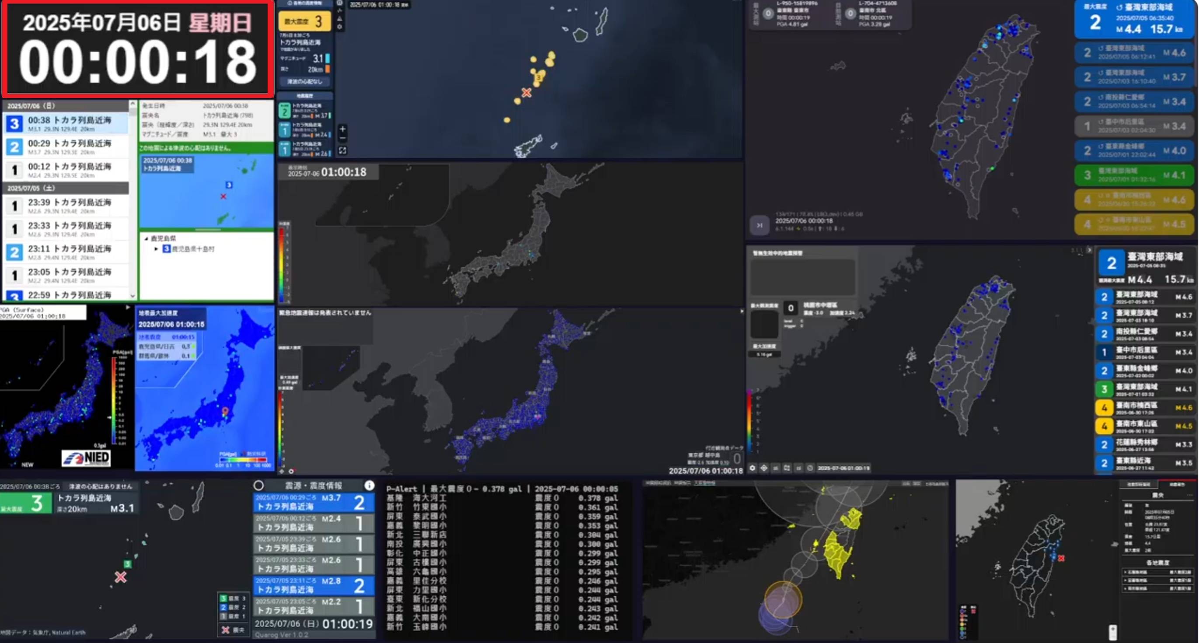Select 00:12 トカラ列島近海 row in earthquake list
Screen dimensions: 1199x643
(66, 170)
